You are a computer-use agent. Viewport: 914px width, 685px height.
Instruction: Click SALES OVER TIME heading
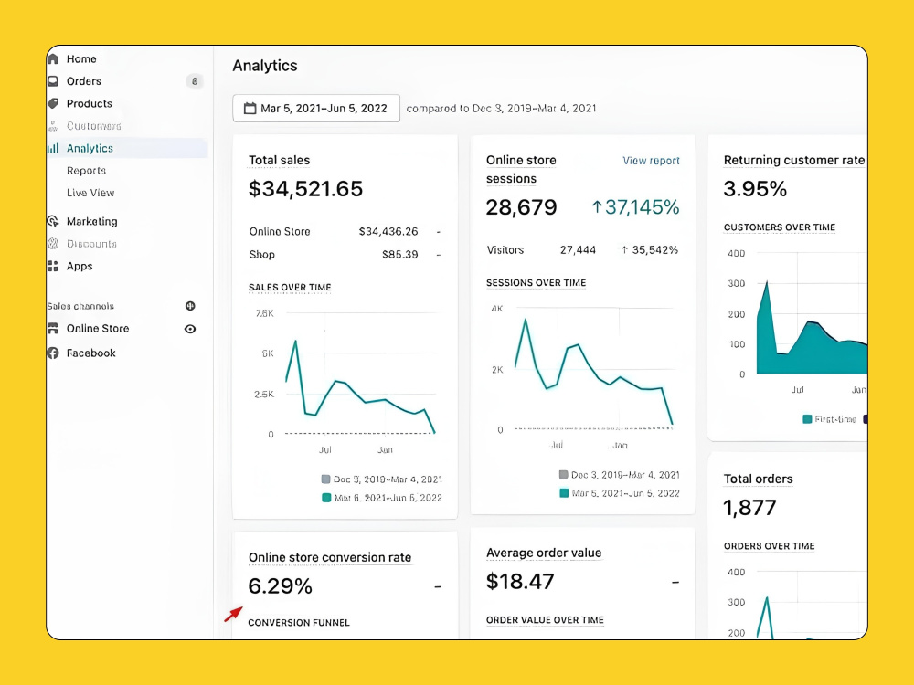290,287
